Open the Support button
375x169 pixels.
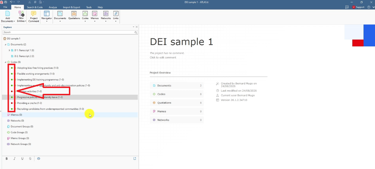click(358, 7)
